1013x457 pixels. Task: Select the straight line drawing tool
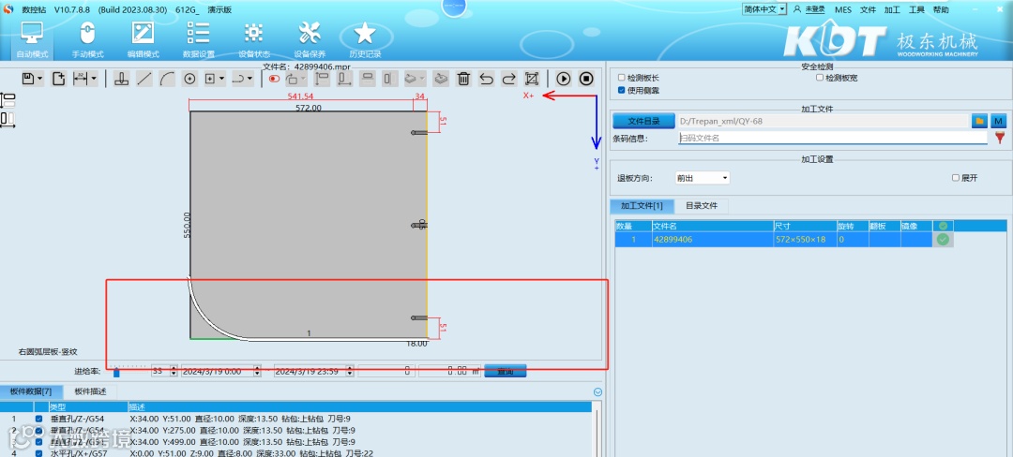[x=144, y=79]
